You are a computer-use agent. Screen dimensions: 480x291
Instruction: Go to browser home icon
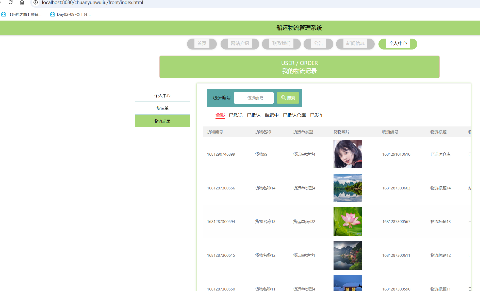tap(22, 2)
